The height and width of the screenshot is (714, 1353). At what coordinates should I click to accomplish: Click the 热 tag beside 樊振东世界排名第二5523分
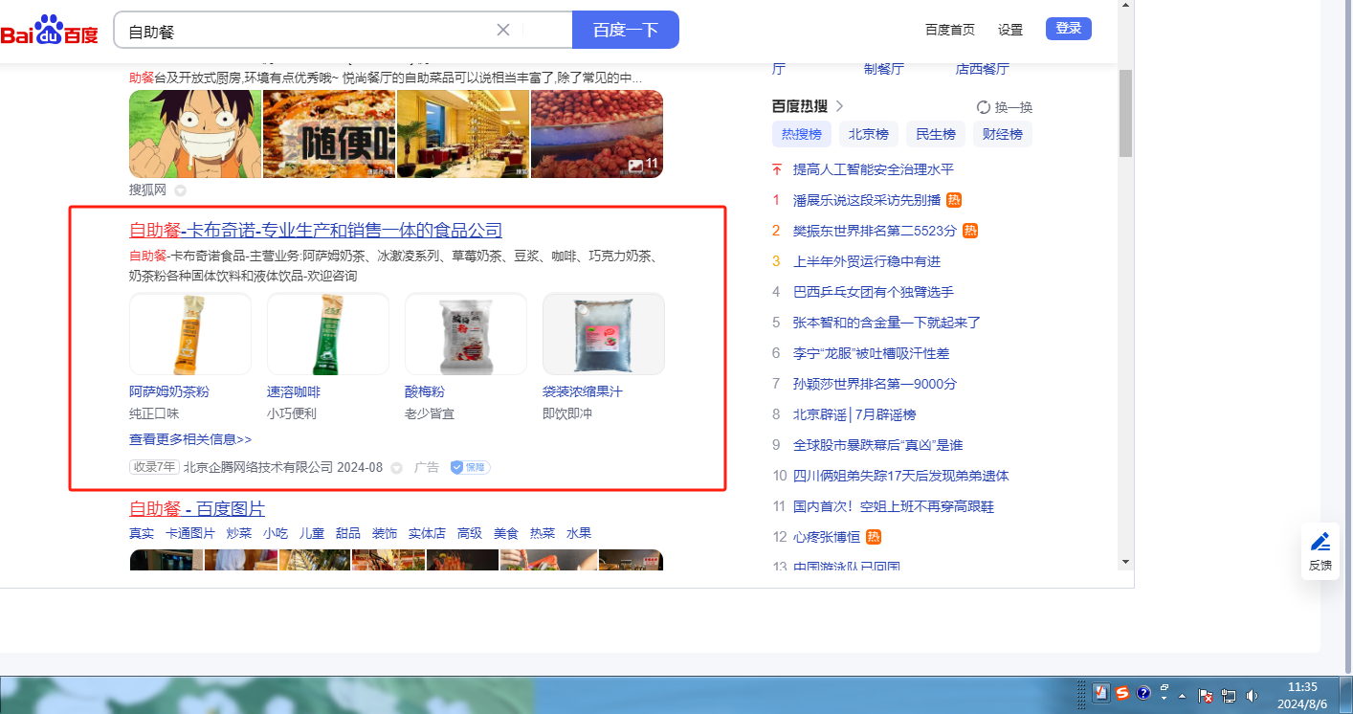click(970, 231)
